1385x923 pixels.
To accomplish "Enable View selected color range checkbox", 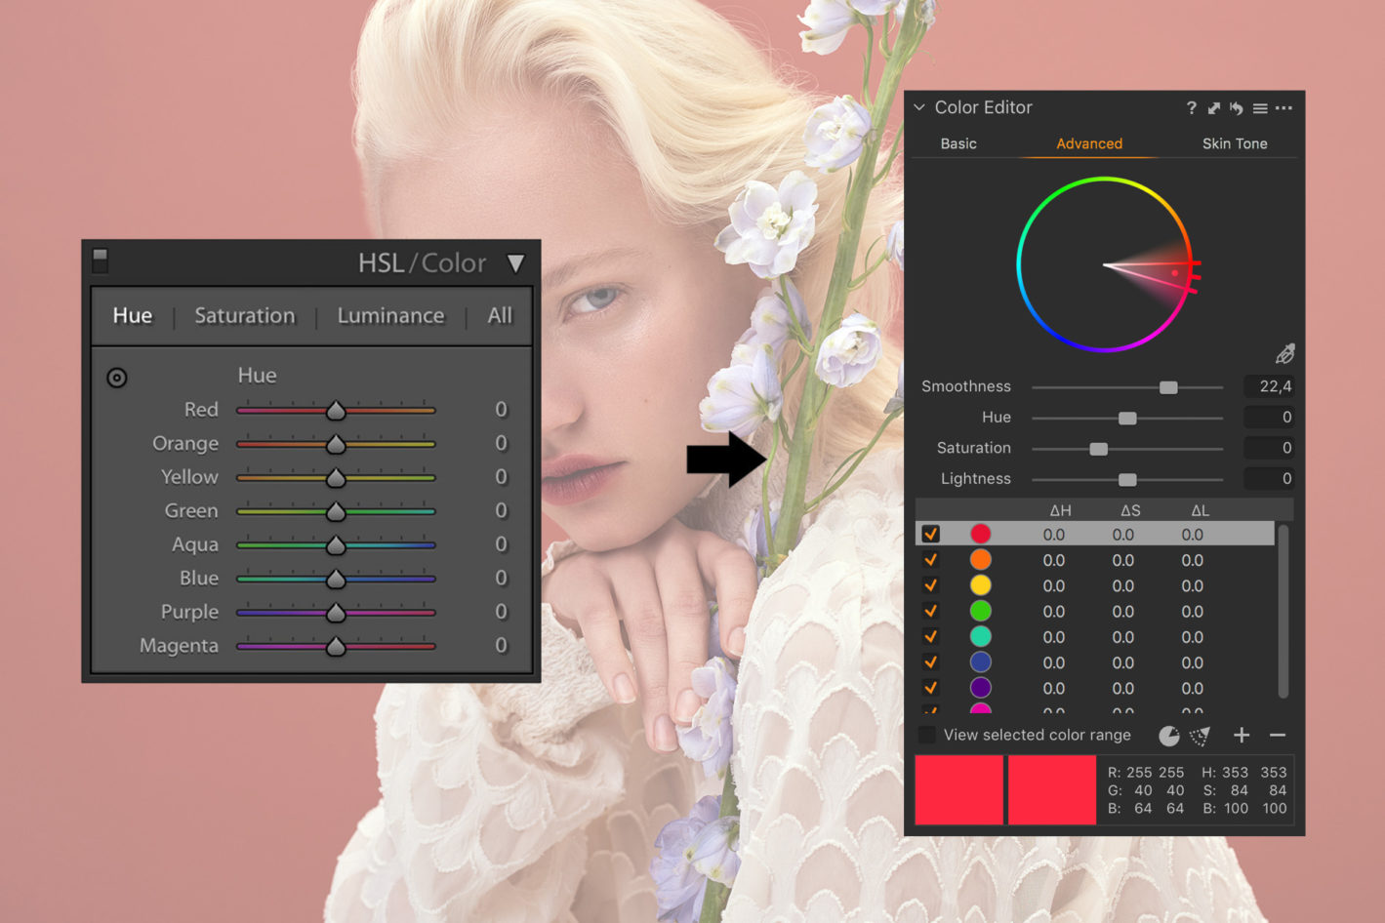I will (927, 735).
